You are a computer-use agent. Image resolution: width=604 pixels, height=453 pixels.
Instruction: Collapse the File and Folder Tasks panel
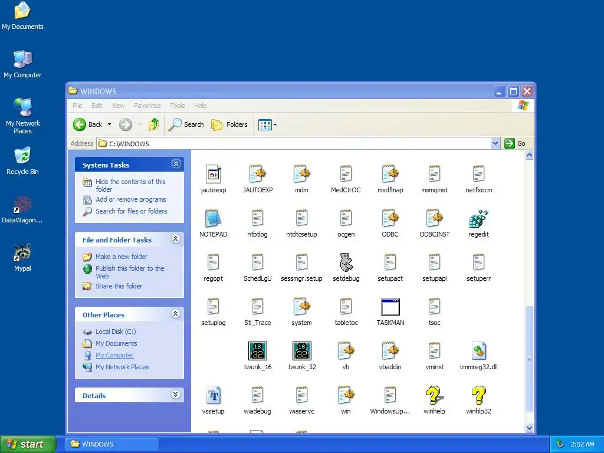coord(176,239)
